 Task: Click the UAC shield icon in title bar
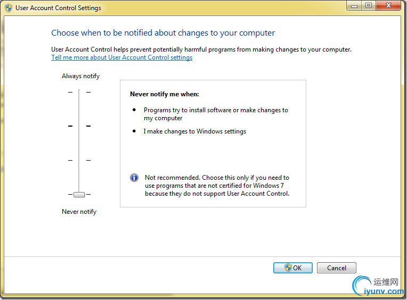click(9, 8)
